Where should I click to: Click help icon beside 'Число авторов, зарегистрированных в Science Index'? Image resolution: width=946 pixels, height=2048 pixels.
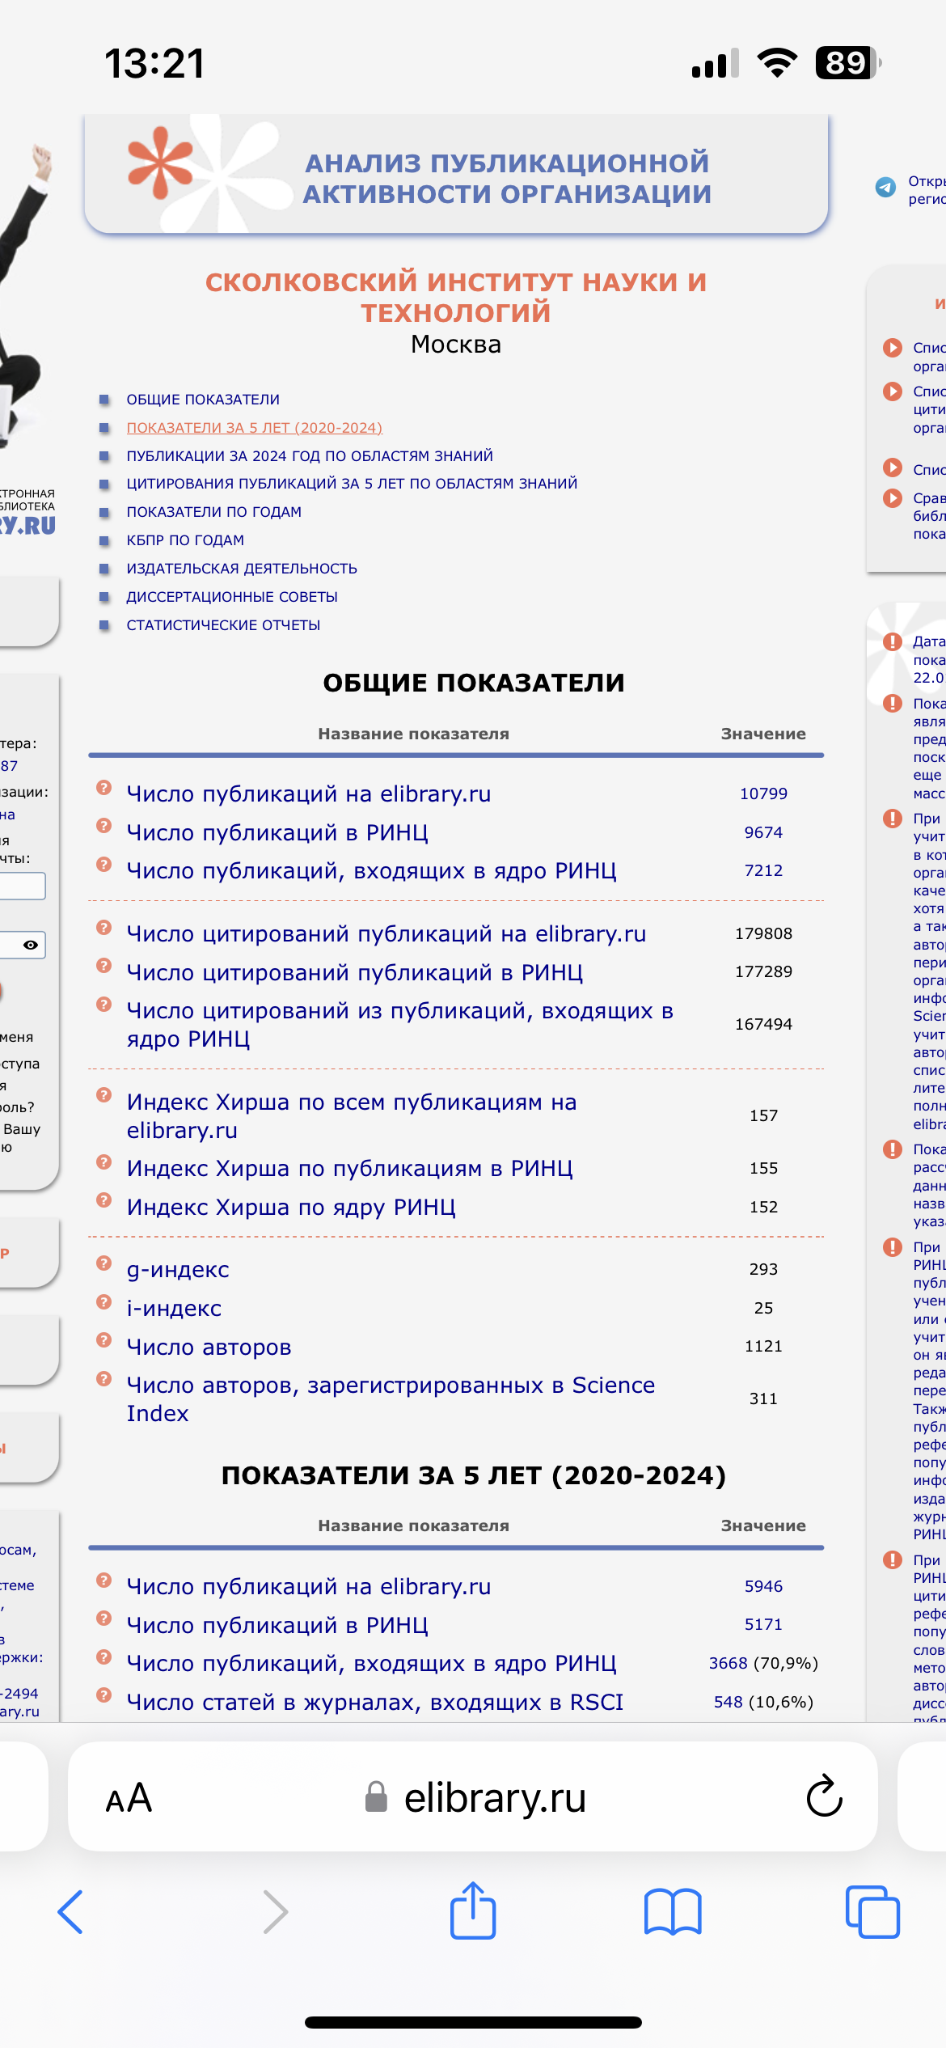tap(103, 1378)
